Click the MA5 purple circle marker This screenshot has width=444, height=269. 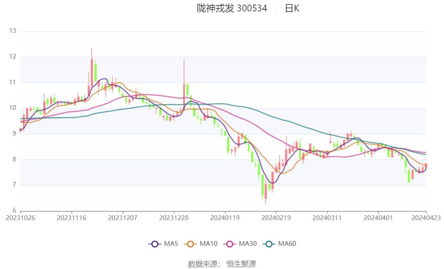pos(155,244)
